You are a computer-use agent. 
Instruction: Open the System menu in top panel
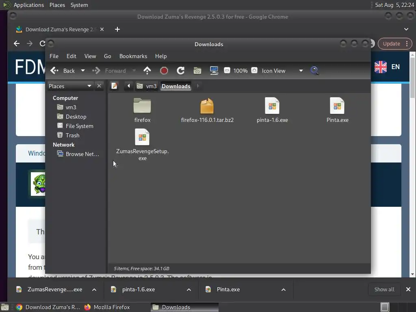pos(79,5)
